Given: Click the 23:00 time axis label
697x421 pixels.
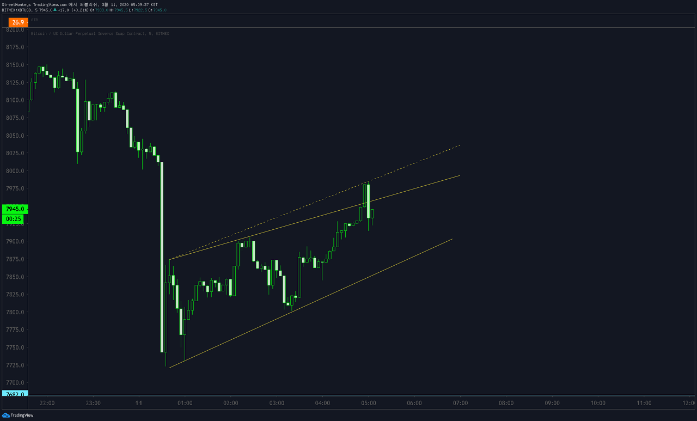Looking at the screenshot, I should (x=93, y=403).
